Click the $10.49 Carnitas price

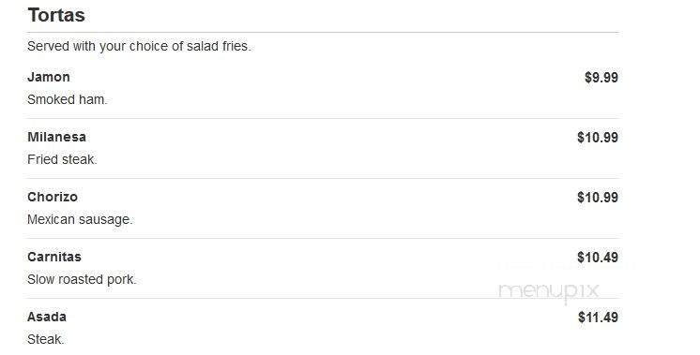[598, 257]
